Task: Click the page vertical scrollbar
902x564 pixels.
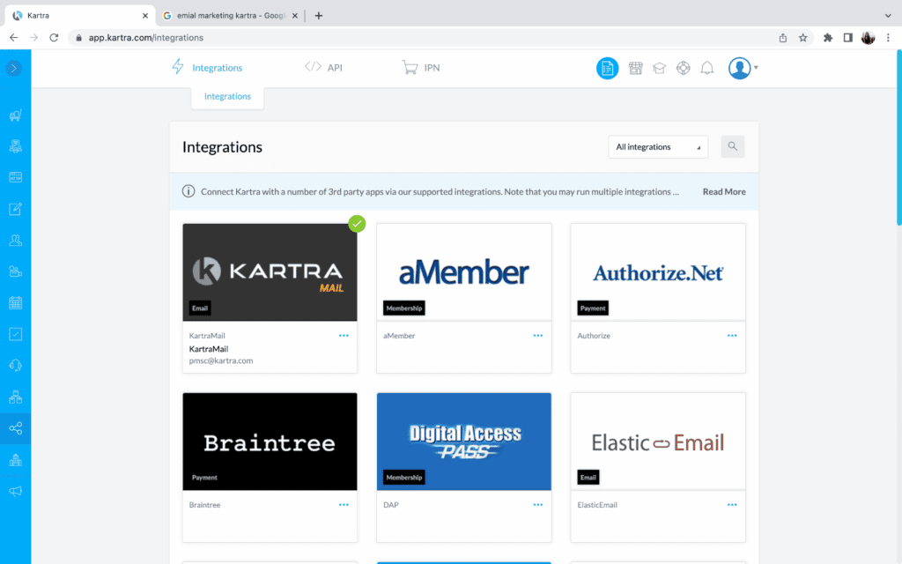Action: [x=899, y=138]
